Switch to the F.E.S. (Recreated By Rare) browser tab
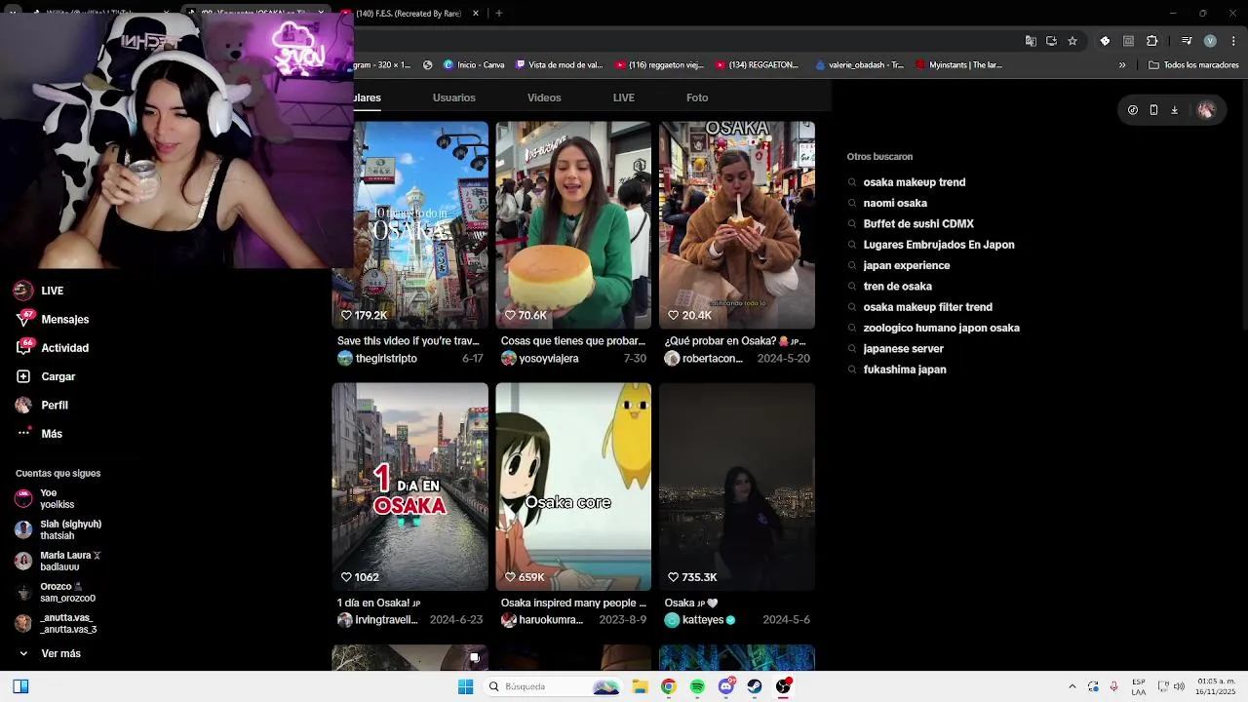Viewport: 1248px width, 702px height. (408, 14)
